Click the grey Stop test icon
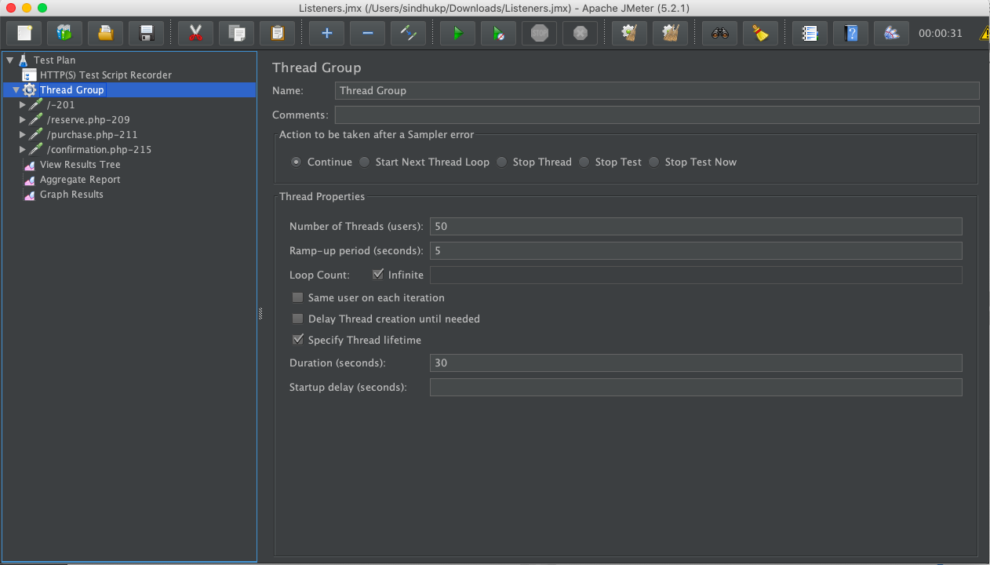 tap(540, 34)
